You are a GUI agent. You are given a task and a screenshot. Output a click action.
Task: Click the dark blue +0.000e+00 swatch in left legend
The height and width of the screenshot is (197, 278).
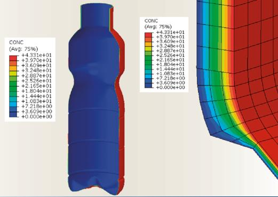pos(13,114)
